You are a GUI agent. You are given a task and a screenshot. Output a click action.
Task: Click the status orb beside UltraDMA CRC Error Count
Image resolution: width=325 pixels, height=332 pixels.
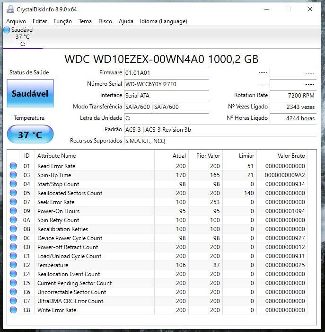13,301
